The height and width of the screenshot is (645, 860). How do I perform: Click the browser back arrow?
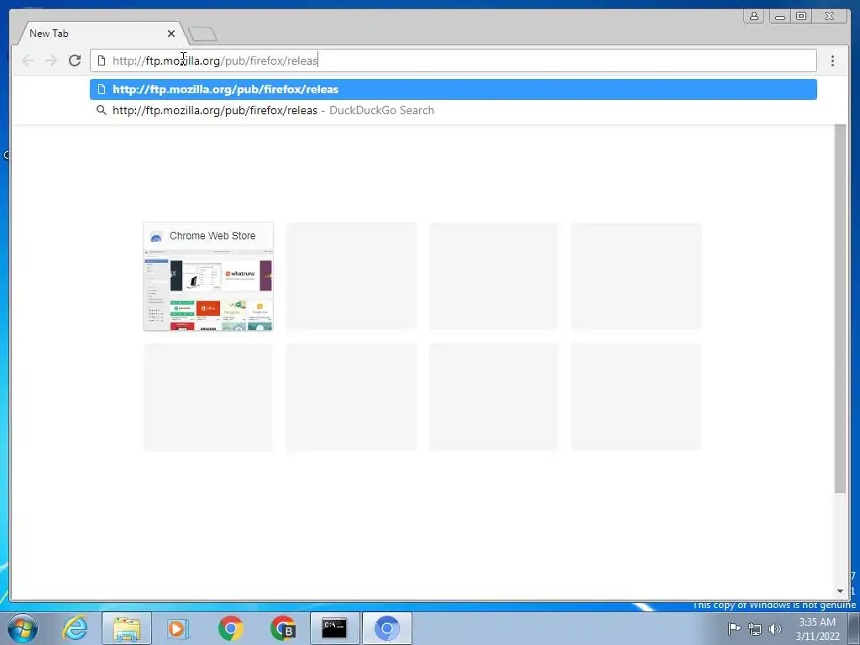pyautogui.click(x=28, y=60)
